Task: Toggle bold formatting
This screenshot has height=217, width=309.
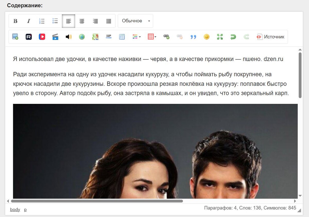Action: tap(15, 21)
